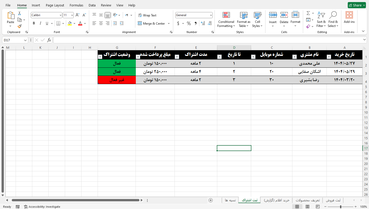The height and width of the screenshot is (209, 369).
Task: Click the Add-ins button
Action: click(x=349, y=17)
